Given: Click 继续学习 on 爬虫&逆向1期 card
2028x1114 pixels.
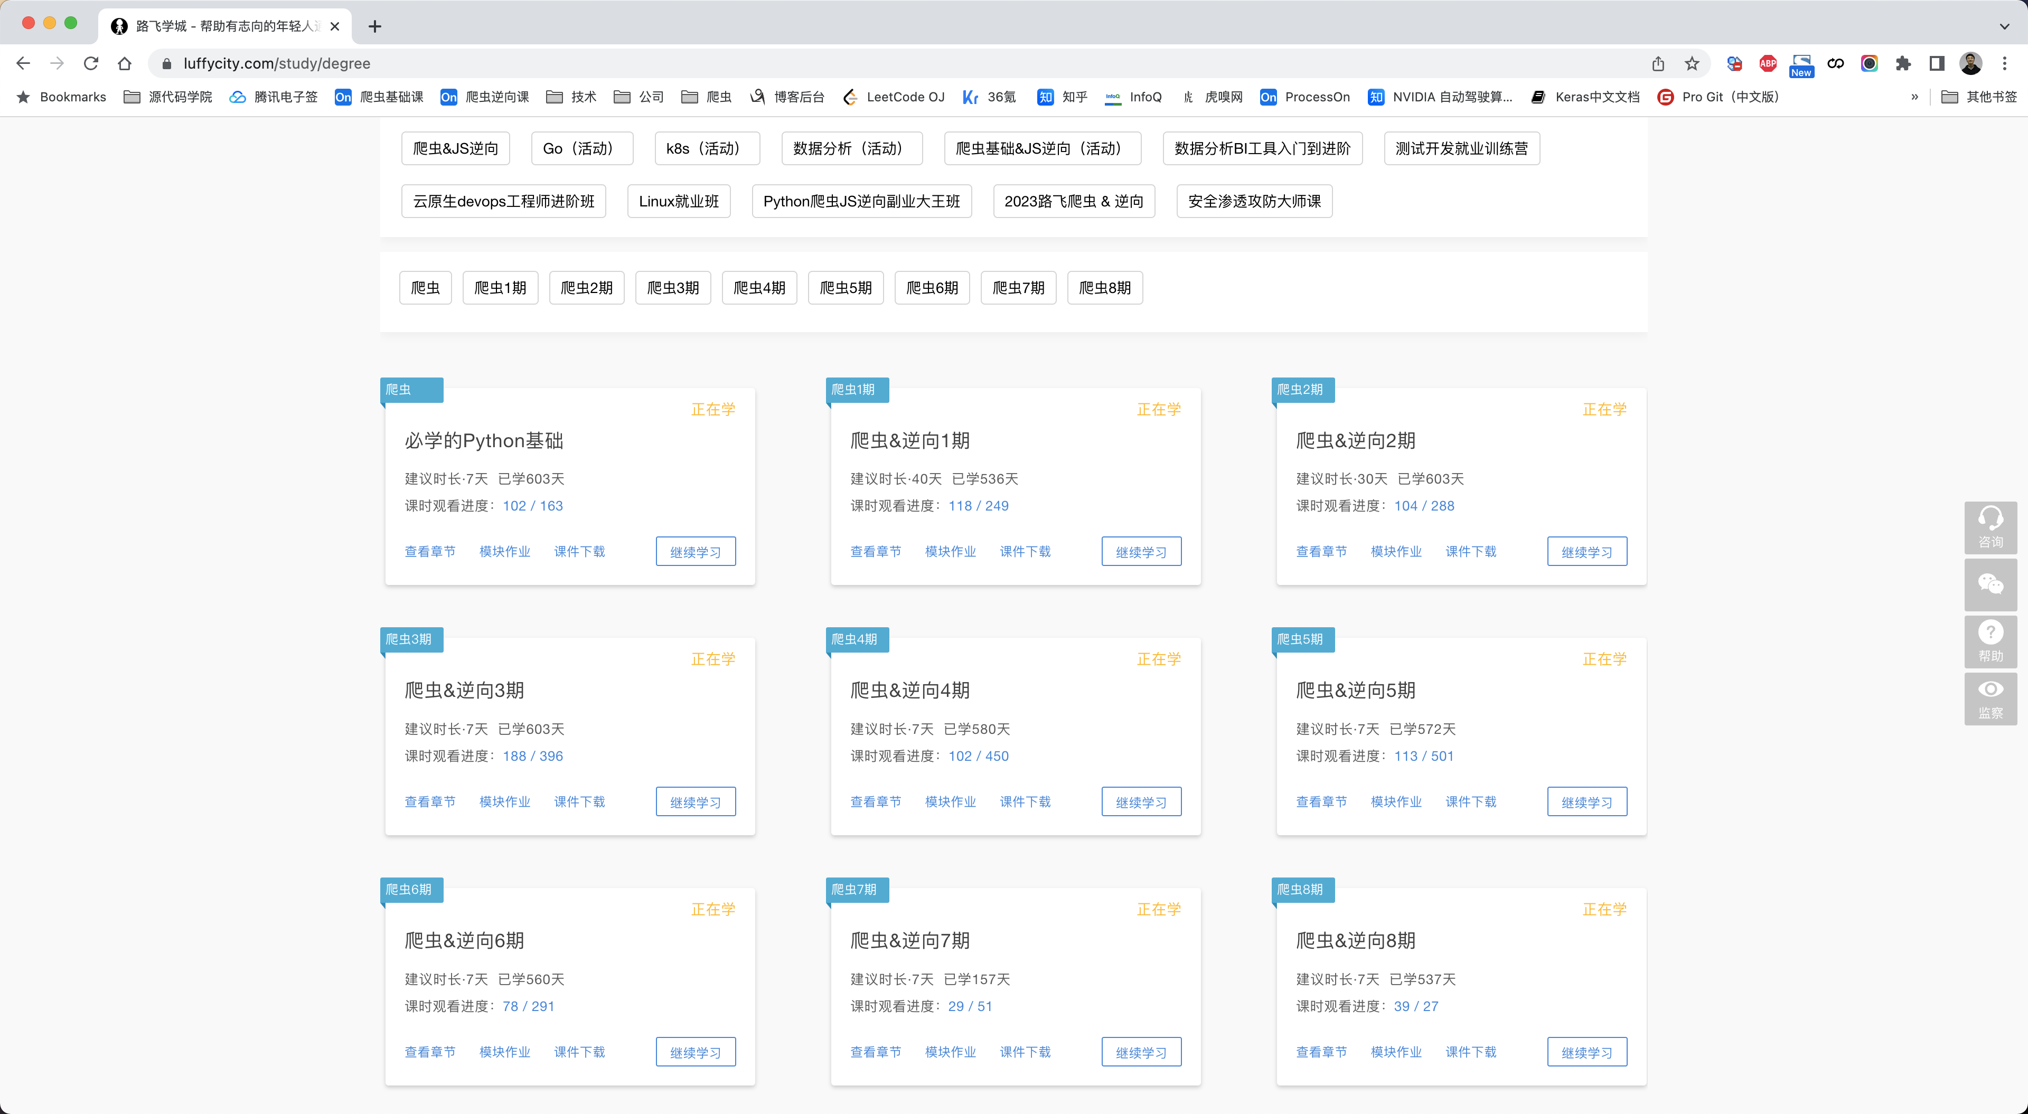Looking at the screenshot, I should (x=1141, y=551).
